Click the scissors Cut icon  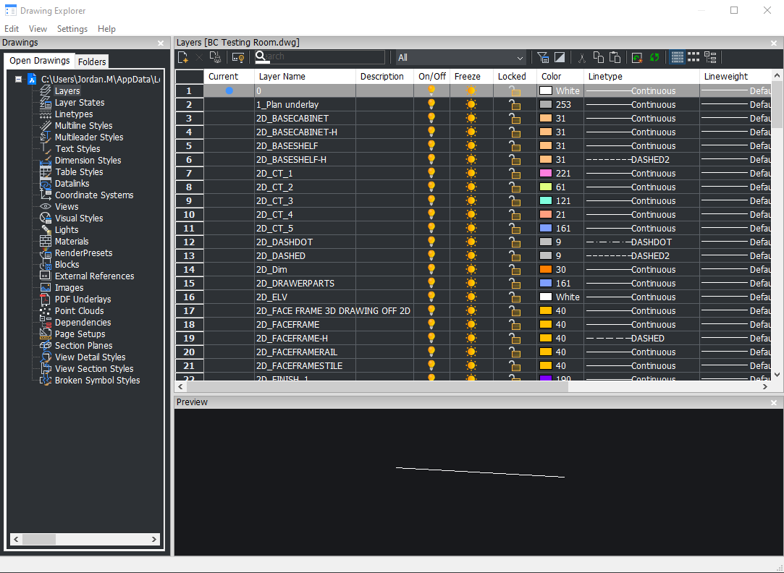coord(581,57)
